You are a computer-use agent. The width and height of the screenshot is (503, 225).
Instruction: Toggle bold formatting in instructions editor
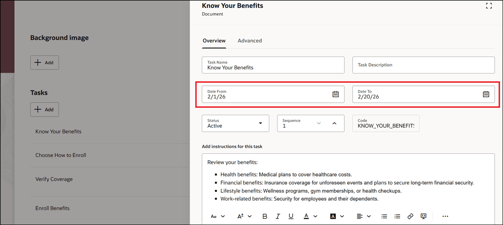265,216
